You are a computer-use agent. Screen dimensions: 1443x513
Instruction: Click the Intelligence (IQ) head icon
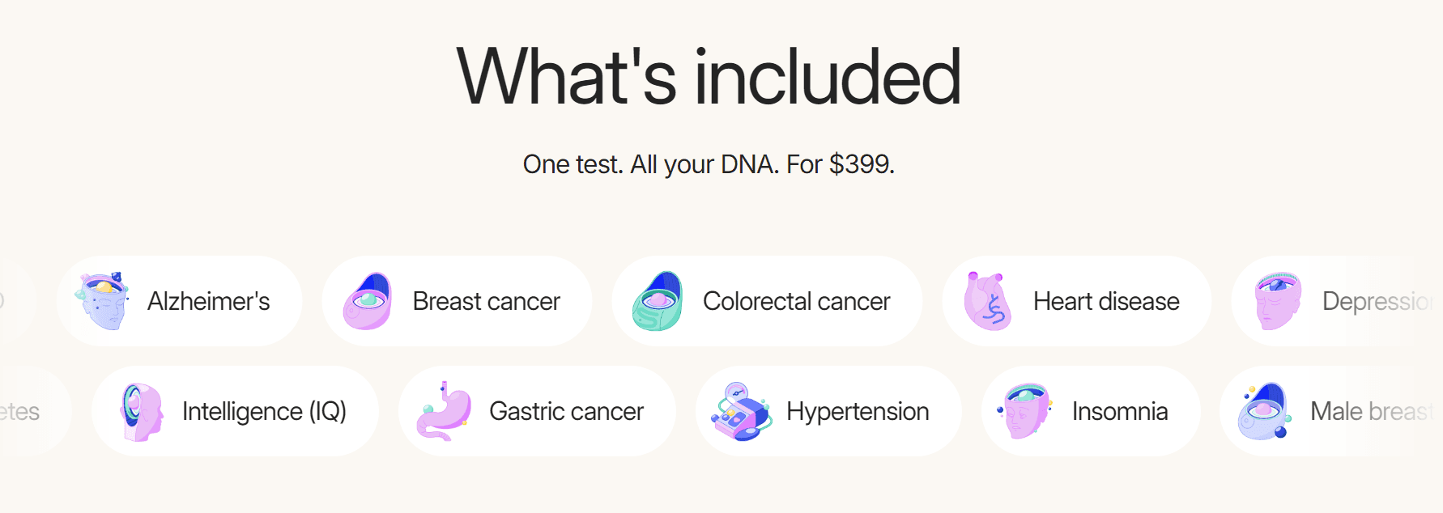coord(139,411)
